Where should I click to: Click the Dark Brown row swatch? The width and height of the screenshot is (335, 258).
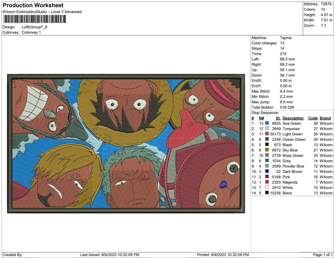coord(267,171)
